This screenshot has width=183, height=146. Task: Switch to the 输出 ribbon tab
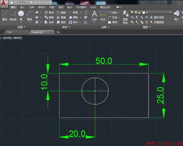point(70,7)
